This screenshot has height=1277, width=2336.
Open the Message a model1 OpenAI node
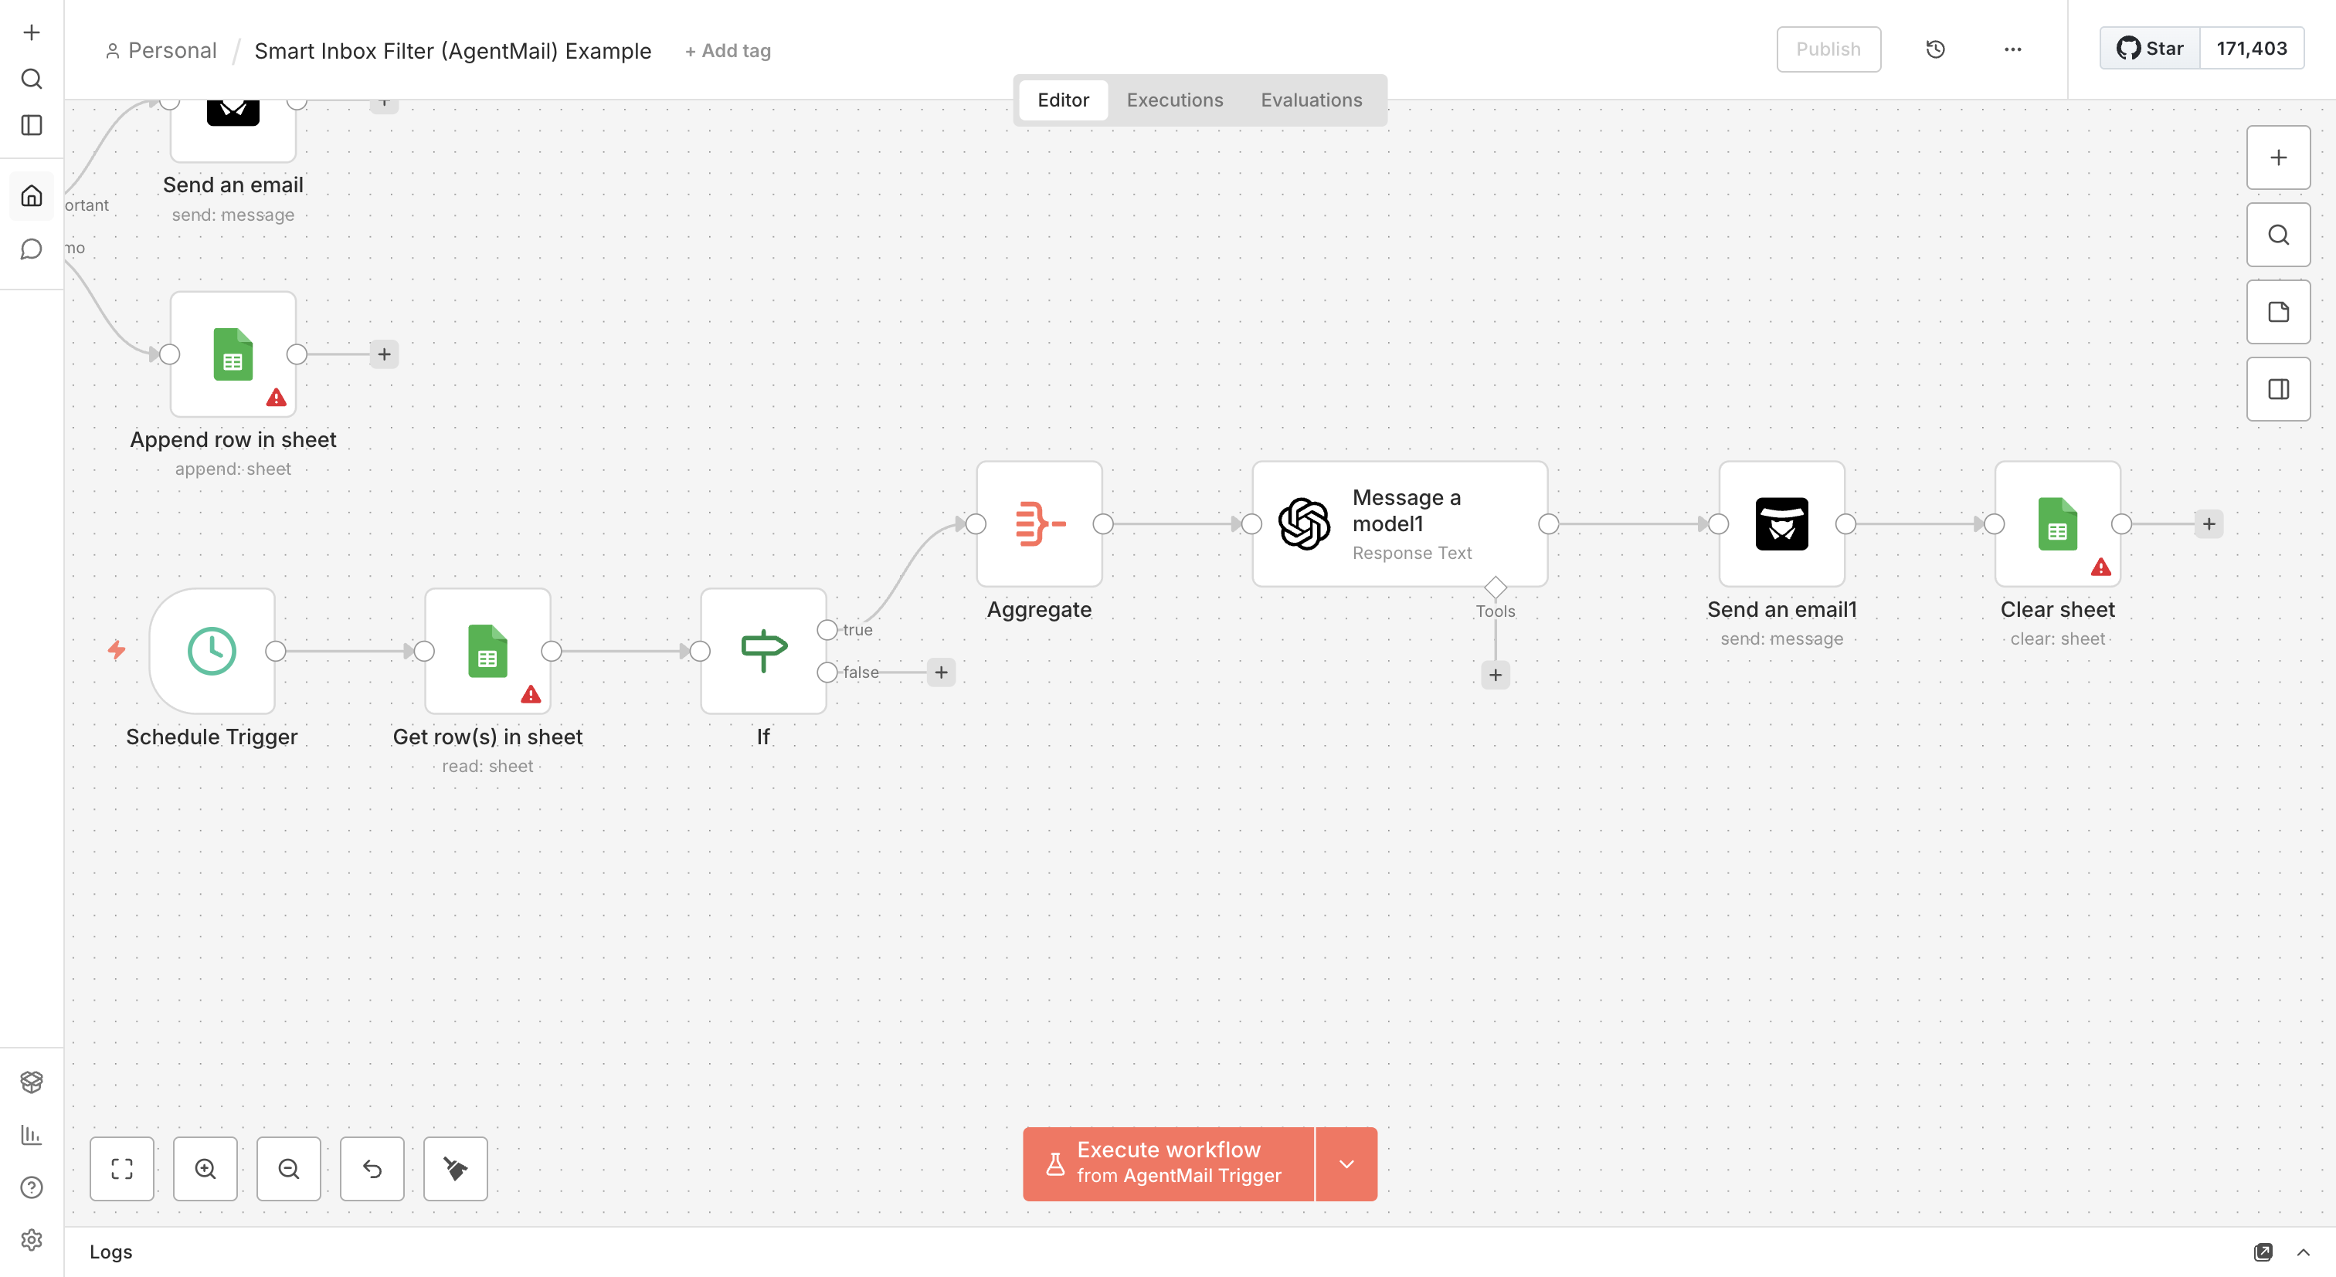pyautogui.click(x=1399, y=524)
